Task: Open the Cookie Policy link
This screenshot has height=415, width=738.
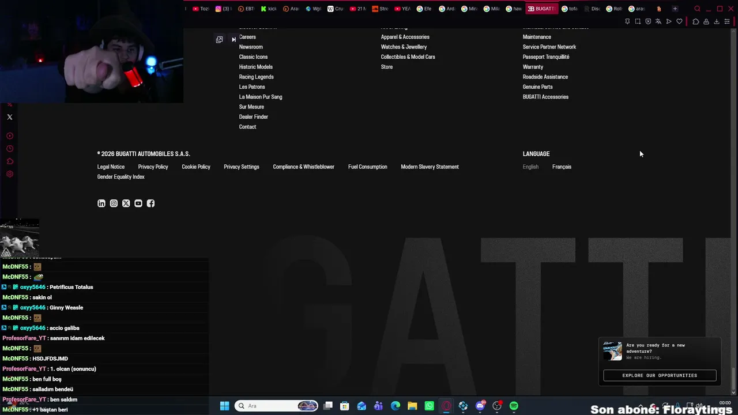Action: pyautogui.click(x=196, y=167)
